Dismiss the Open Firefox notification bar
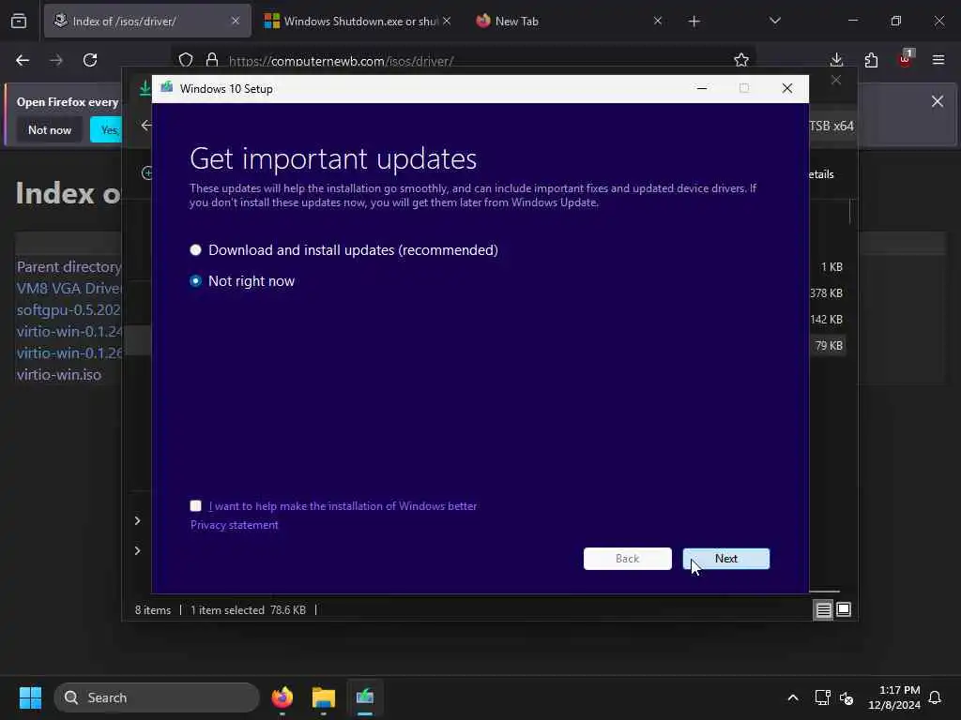Screen dimensions: 961x720 pos(938,101)
